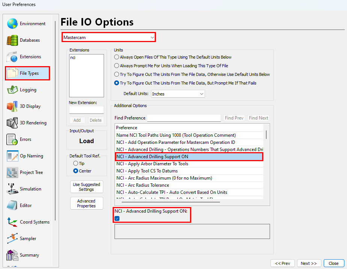Select NCI Apply Tool CS To Datums row
Viewport: 347px width, 269px height.
coord(189,171)
